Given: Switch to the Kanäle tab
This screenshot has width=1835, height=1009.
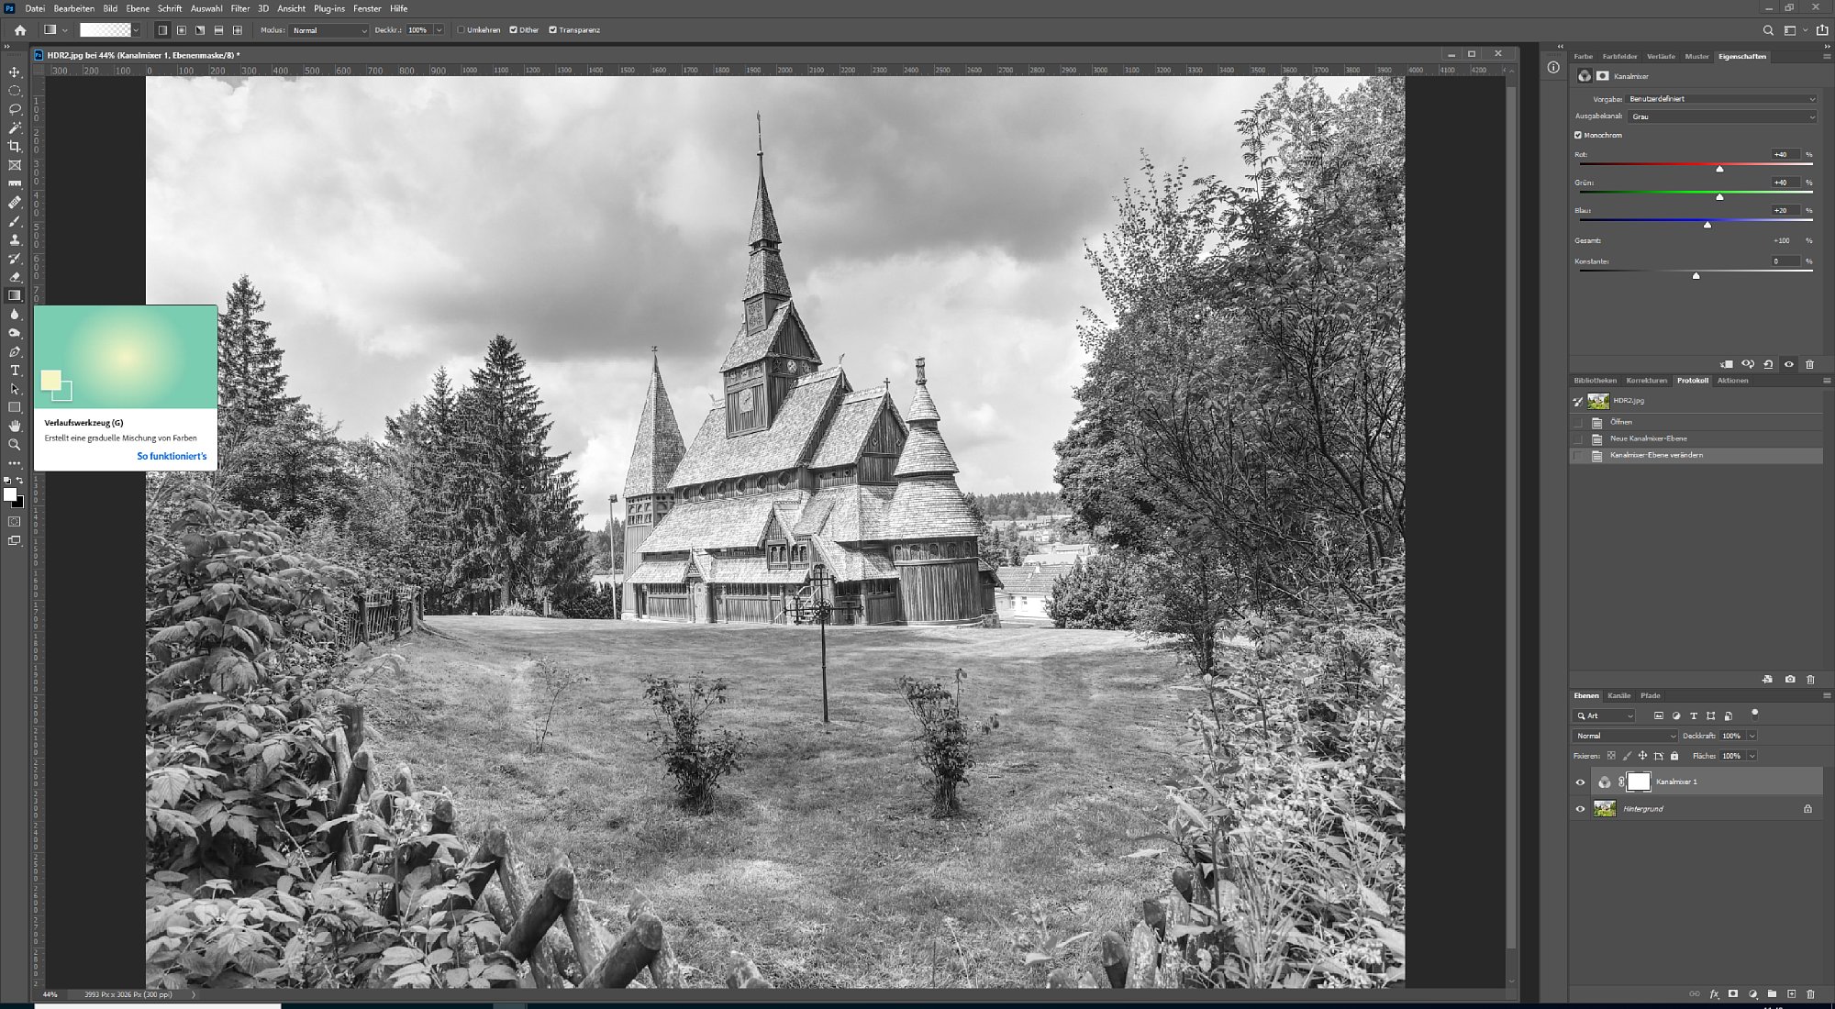Looking at the screenshot, I should pyautogui.click(x=1618, y=695).
